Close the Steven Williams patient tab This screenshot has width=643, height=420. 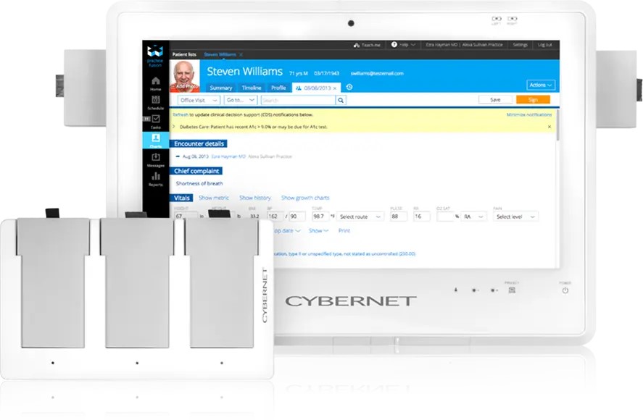pos(241,54)
